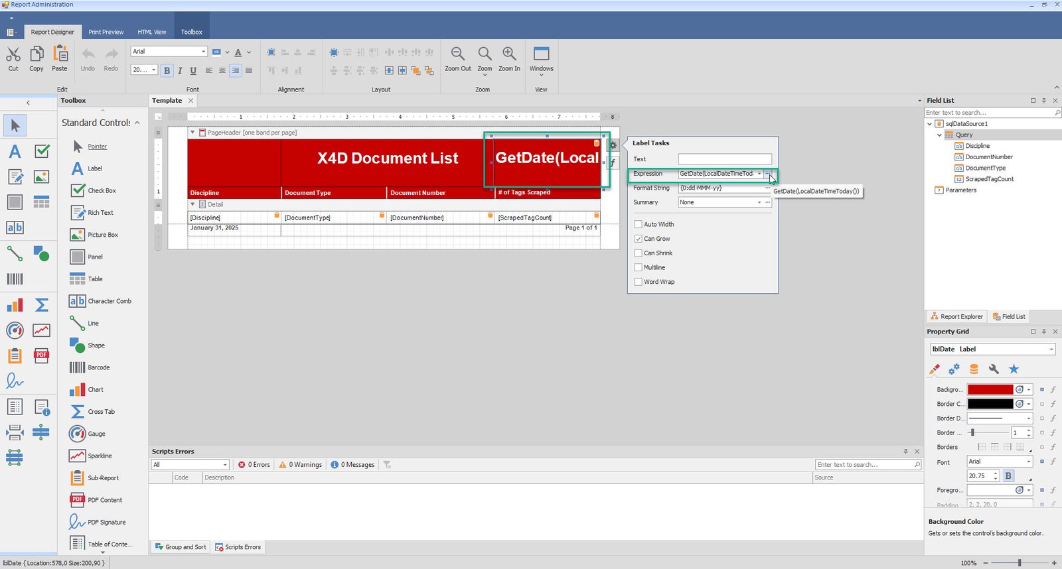Click the red Background Color swatch
The width and height of the screenshot is (1062, 569).
990,390
